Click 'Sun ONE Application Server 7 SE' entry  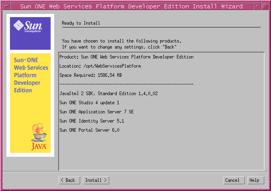96,112
